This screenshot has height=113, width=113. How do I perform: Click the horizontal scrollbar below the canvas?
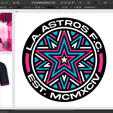click(x=44, y=110)
